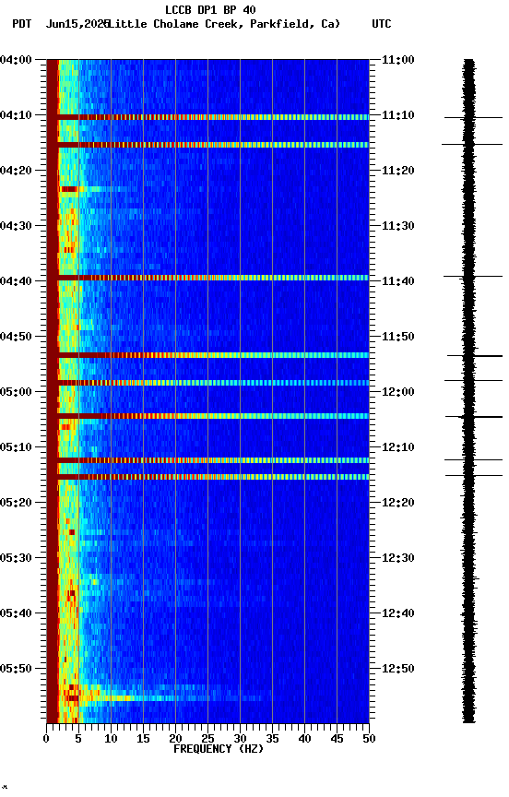Click the 12:40 UTC time label

pyautogui.click(x=398, y=613)
